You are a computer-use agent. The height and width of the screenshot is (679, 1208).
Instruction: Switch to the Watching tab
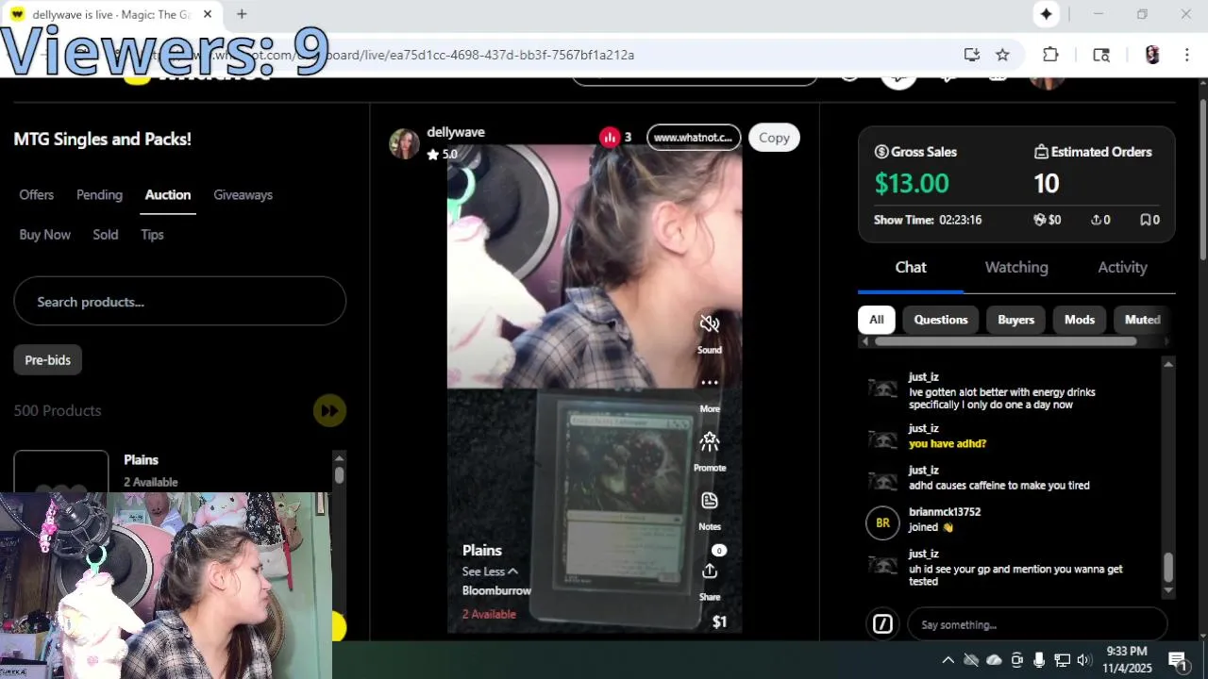[1016, 267]
